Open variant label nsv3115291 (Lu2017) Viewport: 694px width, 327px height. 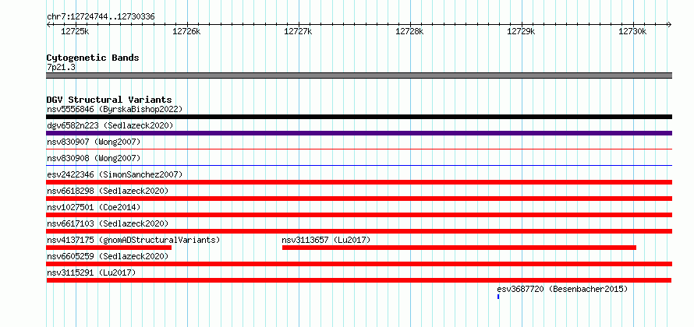click(91, 272)
